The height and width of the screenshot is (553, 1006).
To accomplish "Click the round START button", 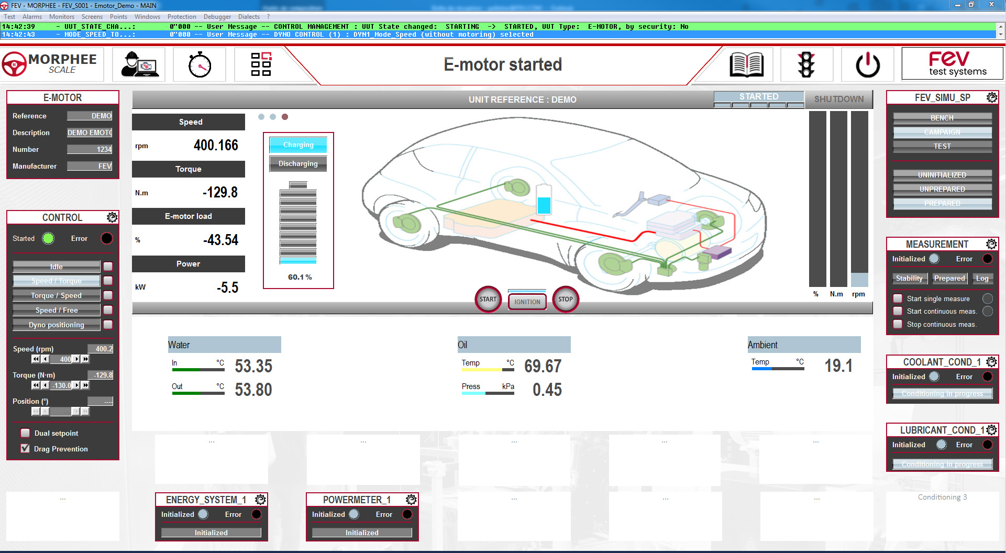I will pyautogui.click(x=488, y=300).
